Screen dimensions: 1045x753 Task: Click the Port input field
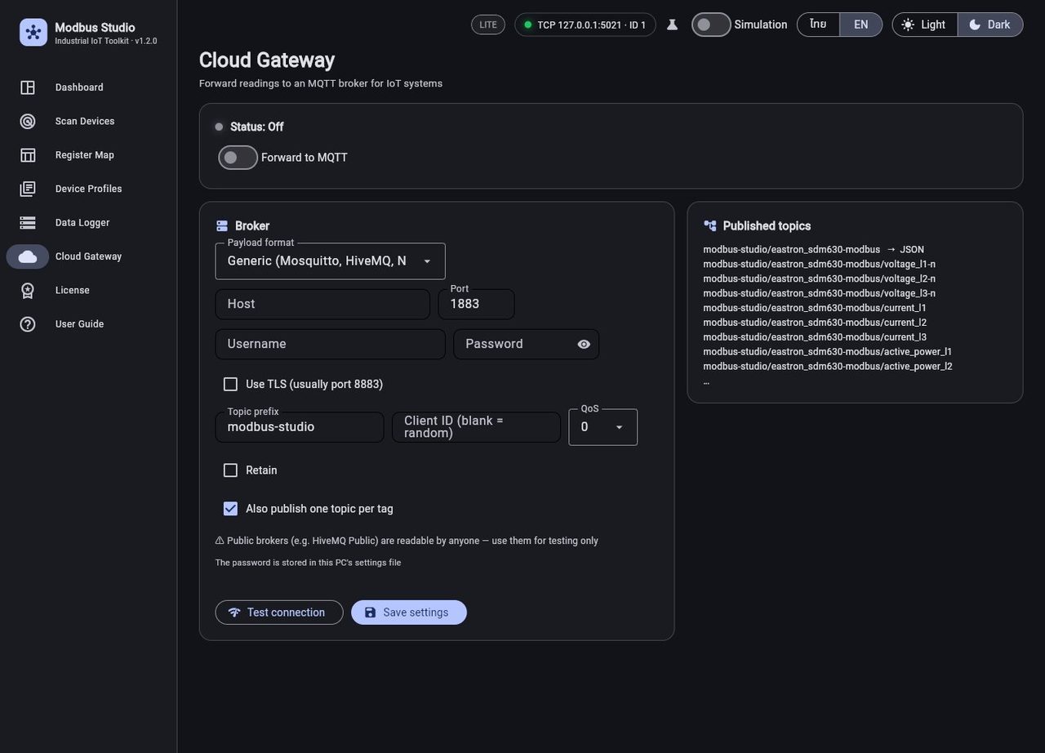click(477, 304)
